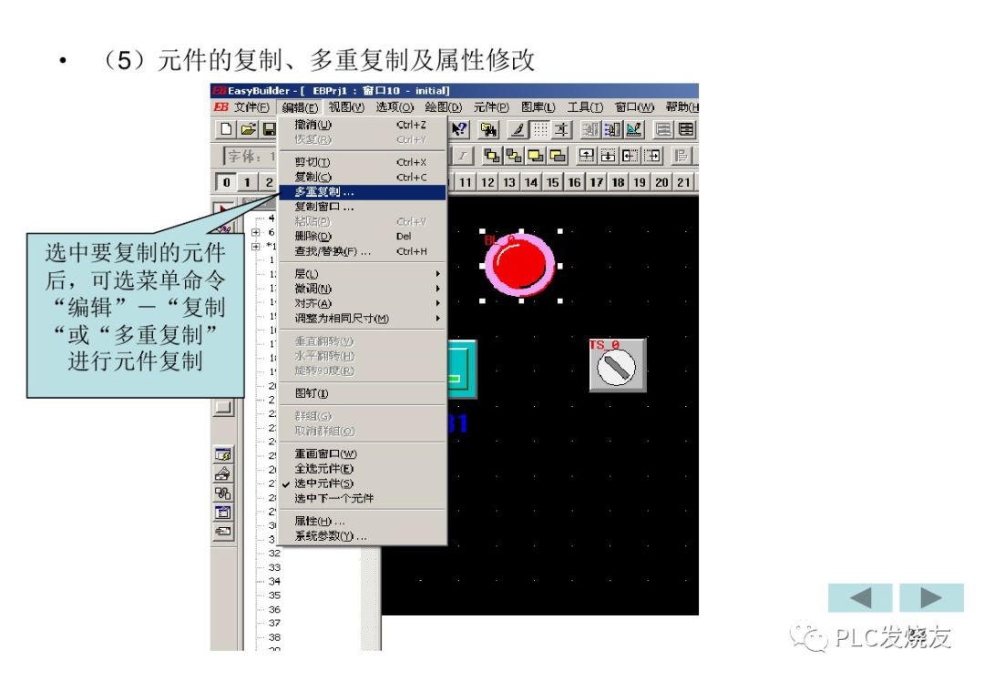The width and height of the screenshot is (984, 681).
Task: Toggle state button 21
Action: 683,182
